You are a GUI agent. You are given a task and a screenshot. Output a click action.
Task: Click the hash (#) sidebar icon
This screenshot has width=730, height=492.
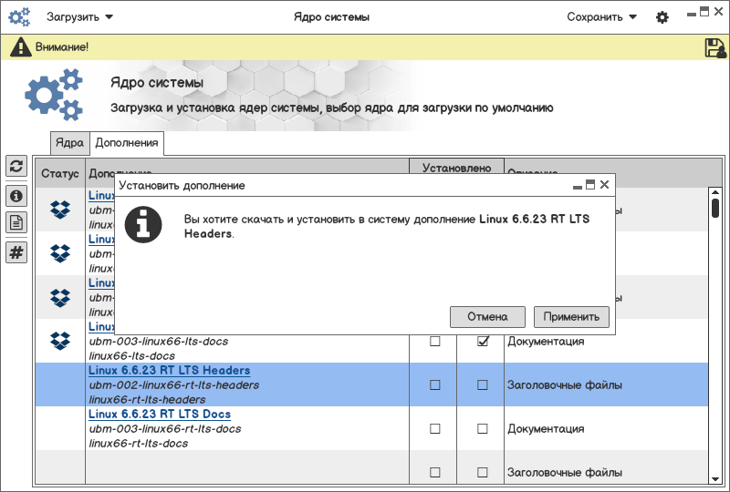[x=16, y=252]
